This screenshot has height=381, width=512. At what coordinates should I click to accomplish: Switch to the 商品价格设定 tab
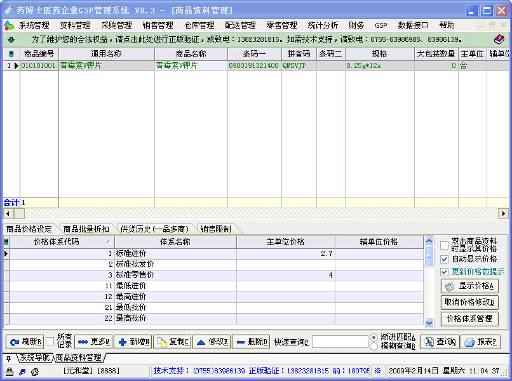tap(29, 229)
